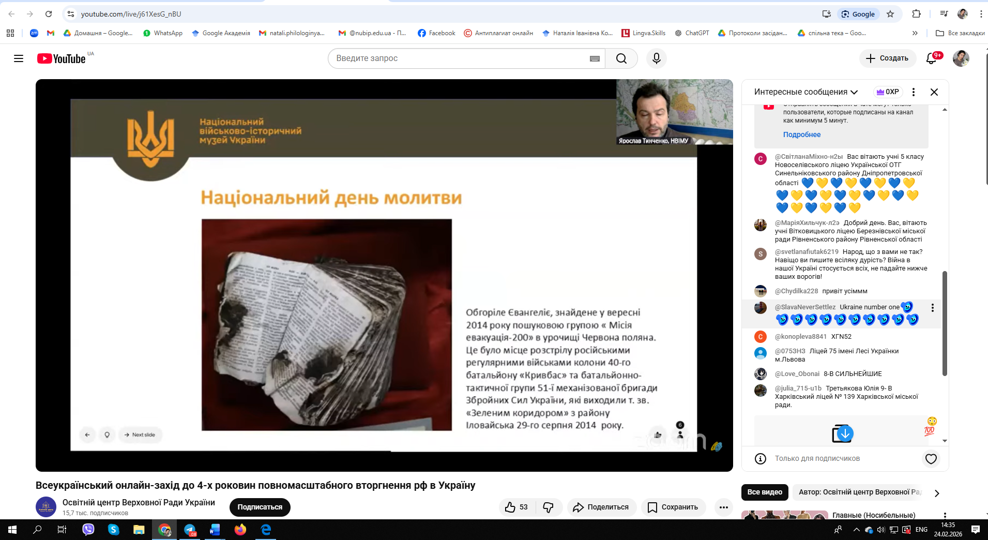988x540 pixels.
Task: Open Chrome apps grid in bookmarks bar
Action: [10, 33]
